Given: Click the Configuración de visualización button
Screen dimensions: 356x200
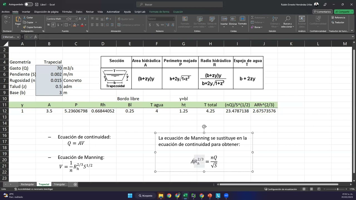Looking at the screenshot, I should [x=281, y=189].
